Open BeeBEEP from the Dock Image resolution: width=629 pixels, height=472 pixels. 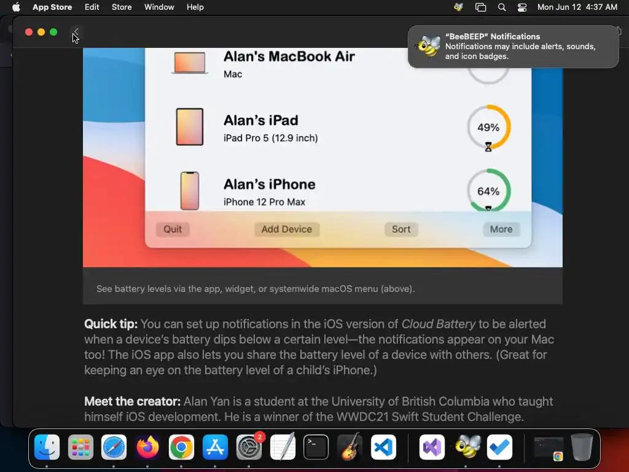(466, 447)
